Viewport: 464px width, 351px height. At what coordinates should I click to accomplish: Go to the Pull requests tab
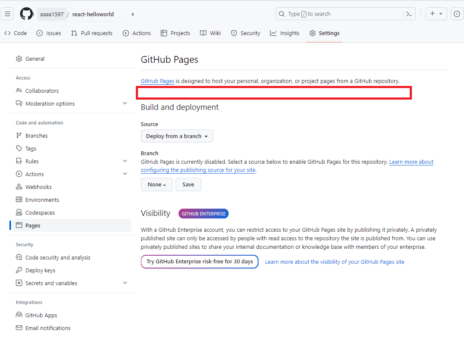(x=92, y=33)
